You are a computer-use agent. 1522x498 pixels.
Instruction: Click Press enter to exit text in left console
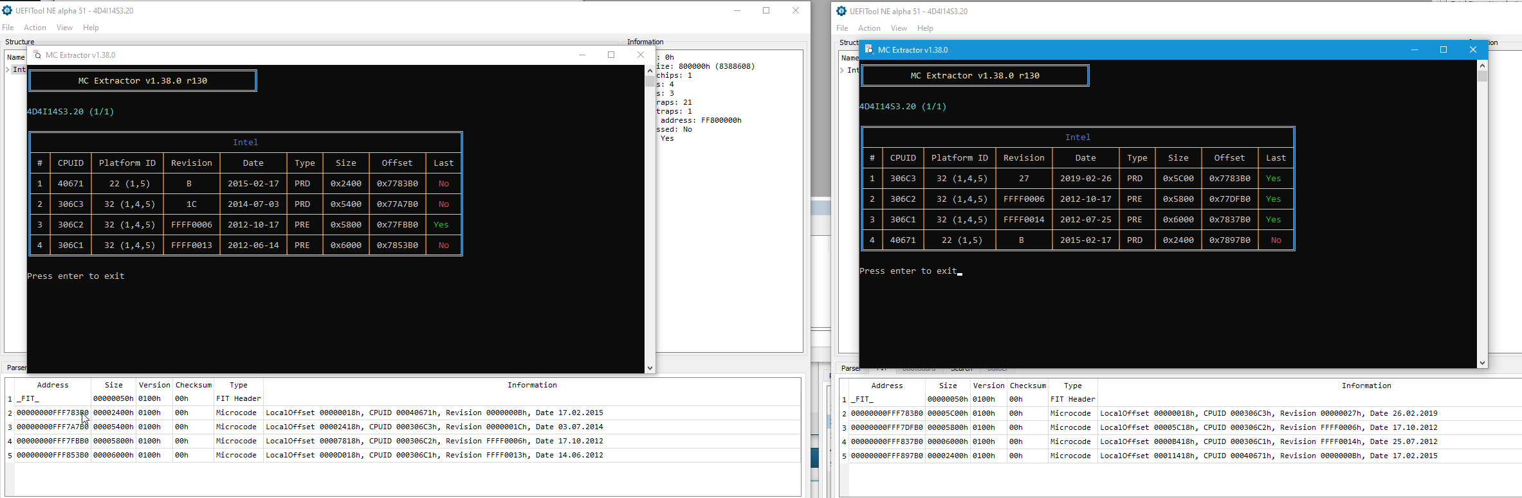tap(76, 276)
